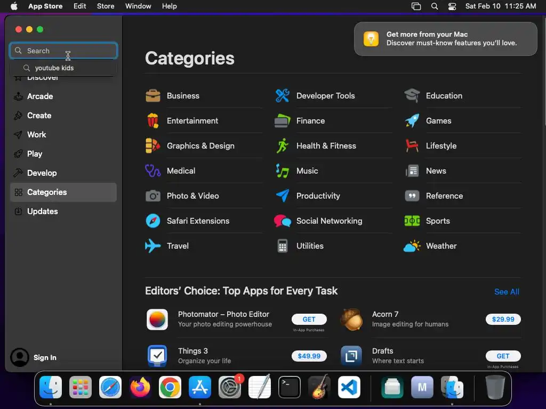Select the Finance cards icon
This screenshot has height=409, width=546.
(283, 121)
